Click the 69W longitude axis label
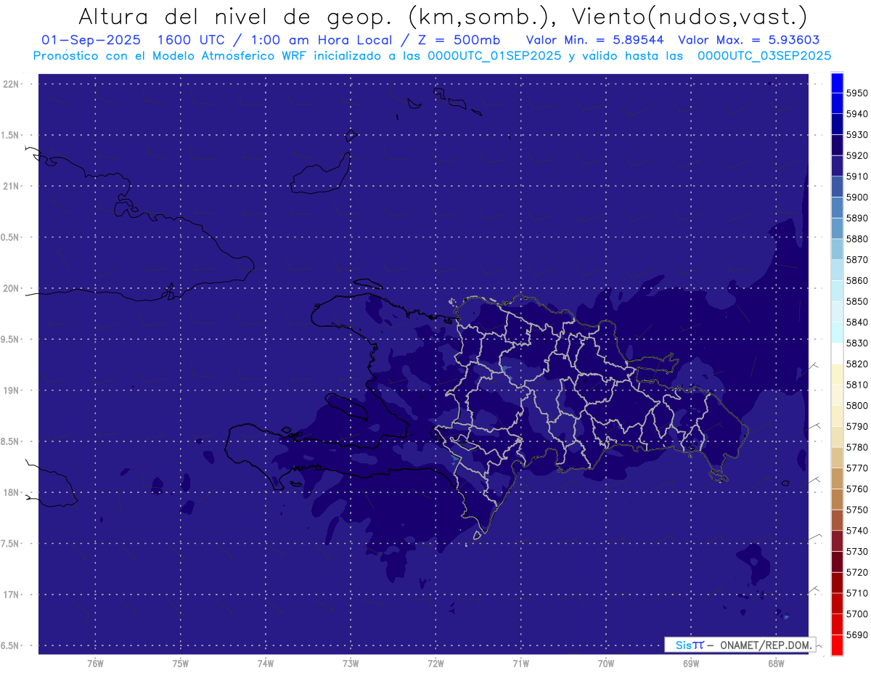Image resolution: width=871 pixels, height=673 pixels. [691, 664]
